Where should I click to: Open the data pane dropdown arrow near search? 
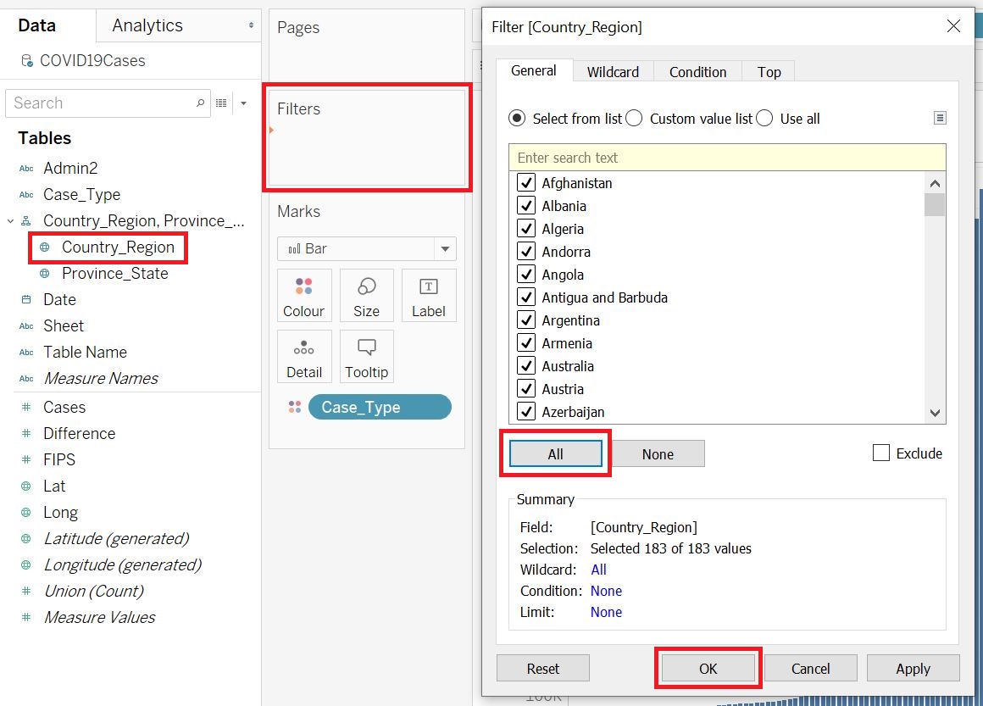(244, 103)
